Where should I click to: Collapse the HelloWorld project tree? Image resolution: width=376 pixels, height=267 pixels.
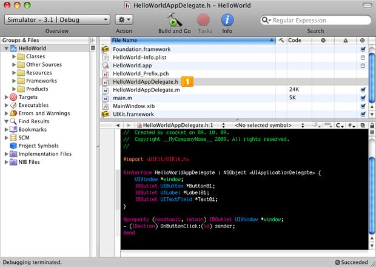click(7, 49)
